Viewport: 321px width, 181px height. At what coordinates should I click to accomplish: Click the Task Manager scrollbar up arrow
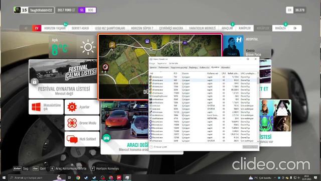pyautogui.click(x=258, y=73)
